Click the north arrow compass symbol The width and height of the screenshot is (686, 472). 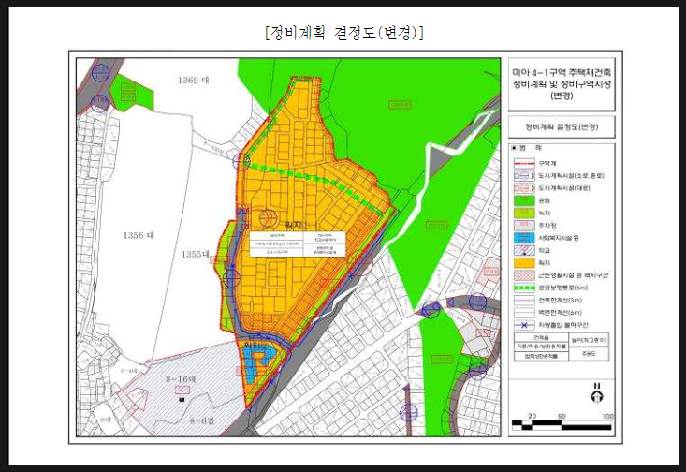point(597,392)
